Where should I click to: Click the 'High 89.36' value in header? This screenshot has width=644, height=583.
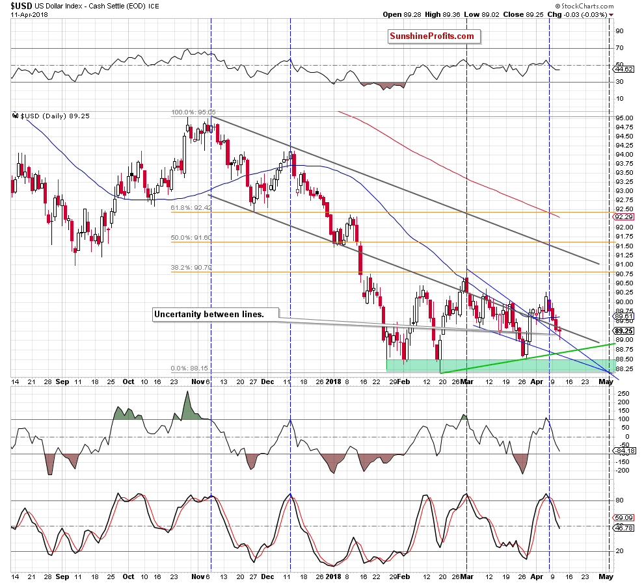442,14
